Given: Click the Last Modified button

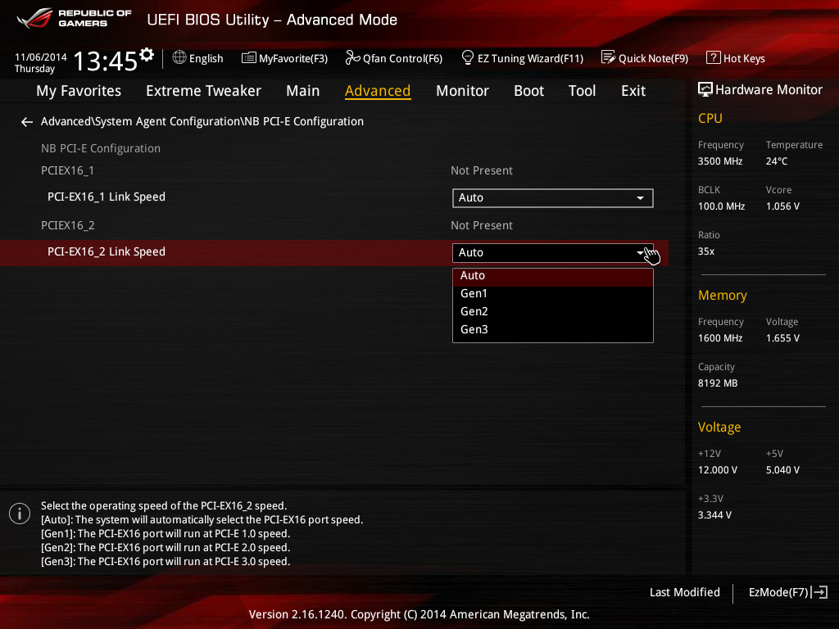Looking at the screenshot, I should click(684, 592).
